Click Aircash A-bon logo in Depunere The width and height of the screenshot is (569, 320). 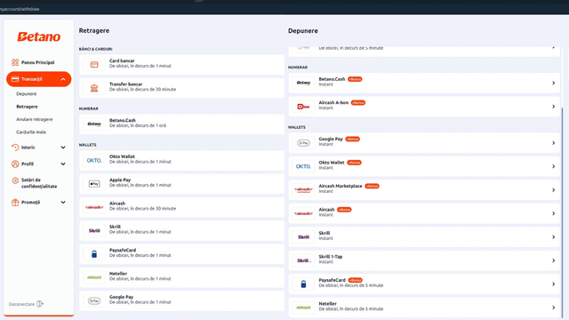pos(303,107)
